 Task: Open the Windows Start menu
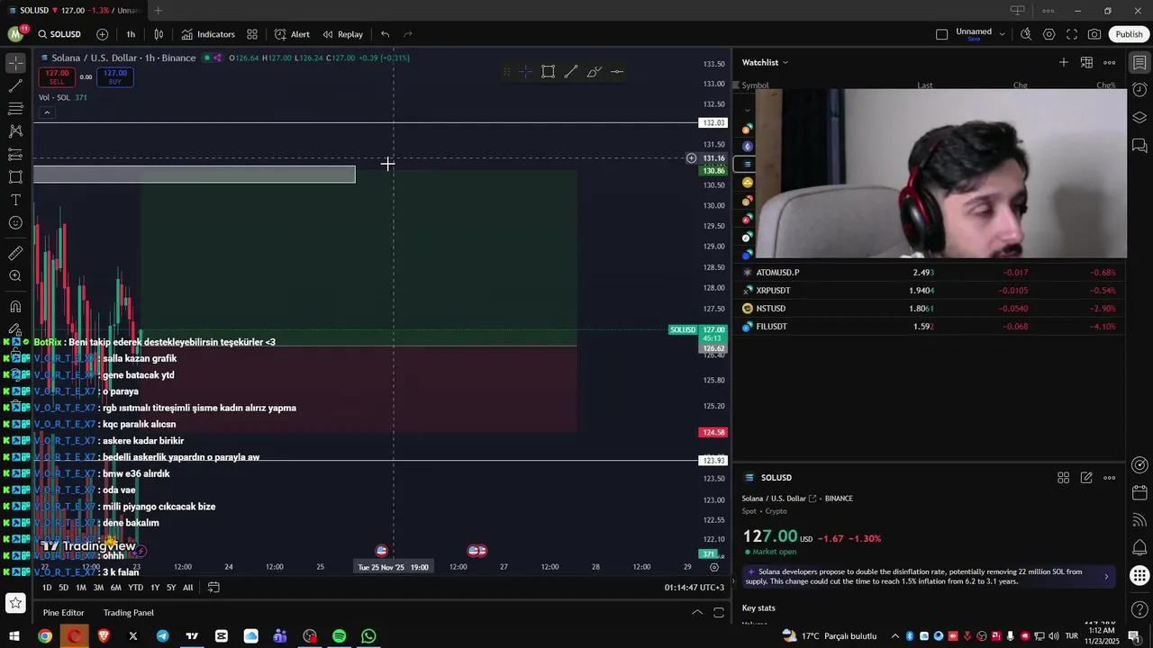pyautogui.click(x=14, y=636)
